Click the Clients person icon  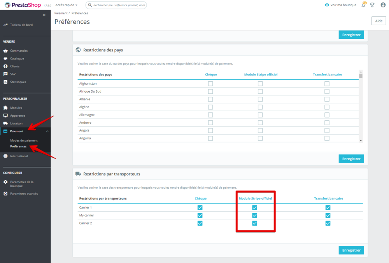5,66
